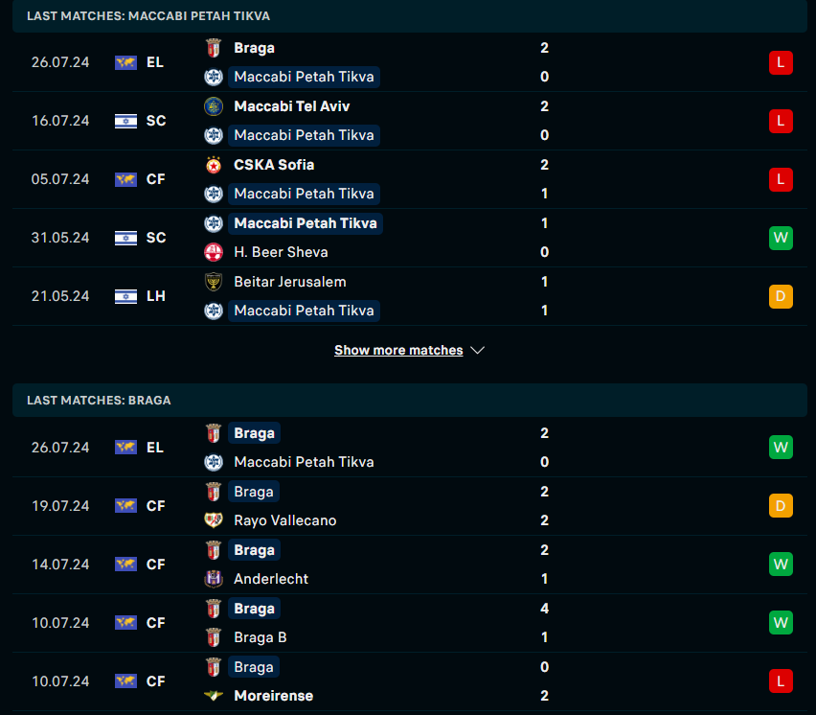The image size is (816, 715).
Task: Click H. Beer Sheva club crest
Action: coord(214,252)
